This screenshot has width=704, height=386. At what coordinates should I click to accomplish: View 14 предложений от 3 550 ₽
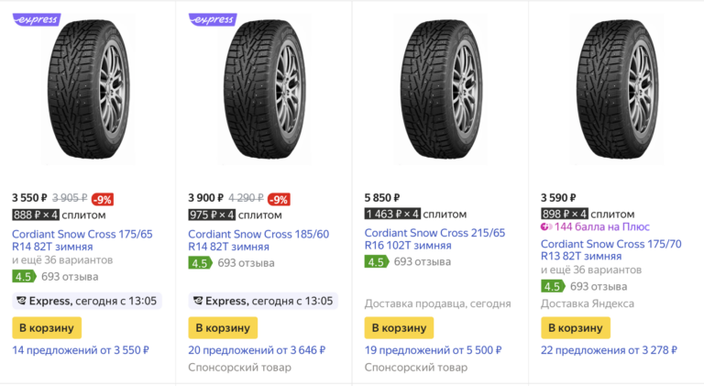[x=81, y=350]
